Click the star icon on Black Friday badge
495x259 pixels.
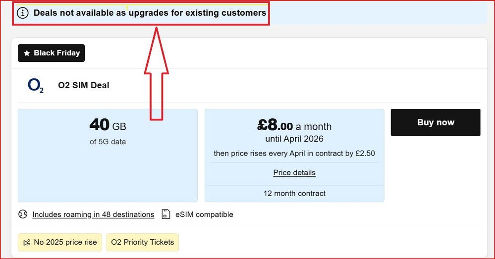[27, 53]
